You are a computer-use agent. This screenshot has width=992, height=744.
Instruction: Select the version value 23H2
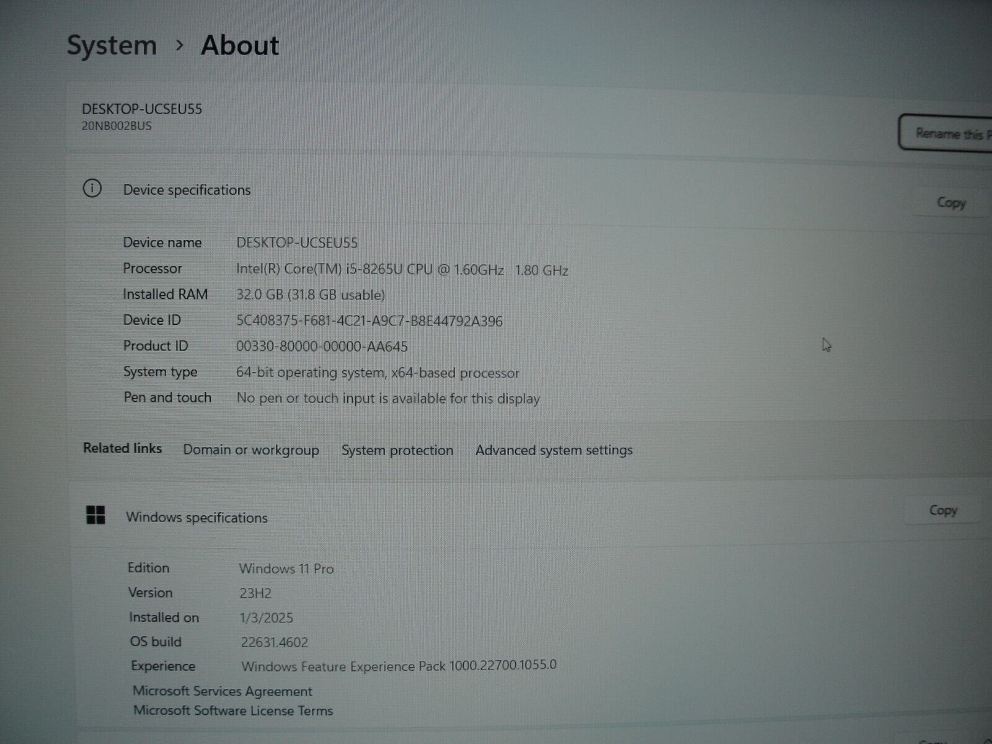[255, 593]
